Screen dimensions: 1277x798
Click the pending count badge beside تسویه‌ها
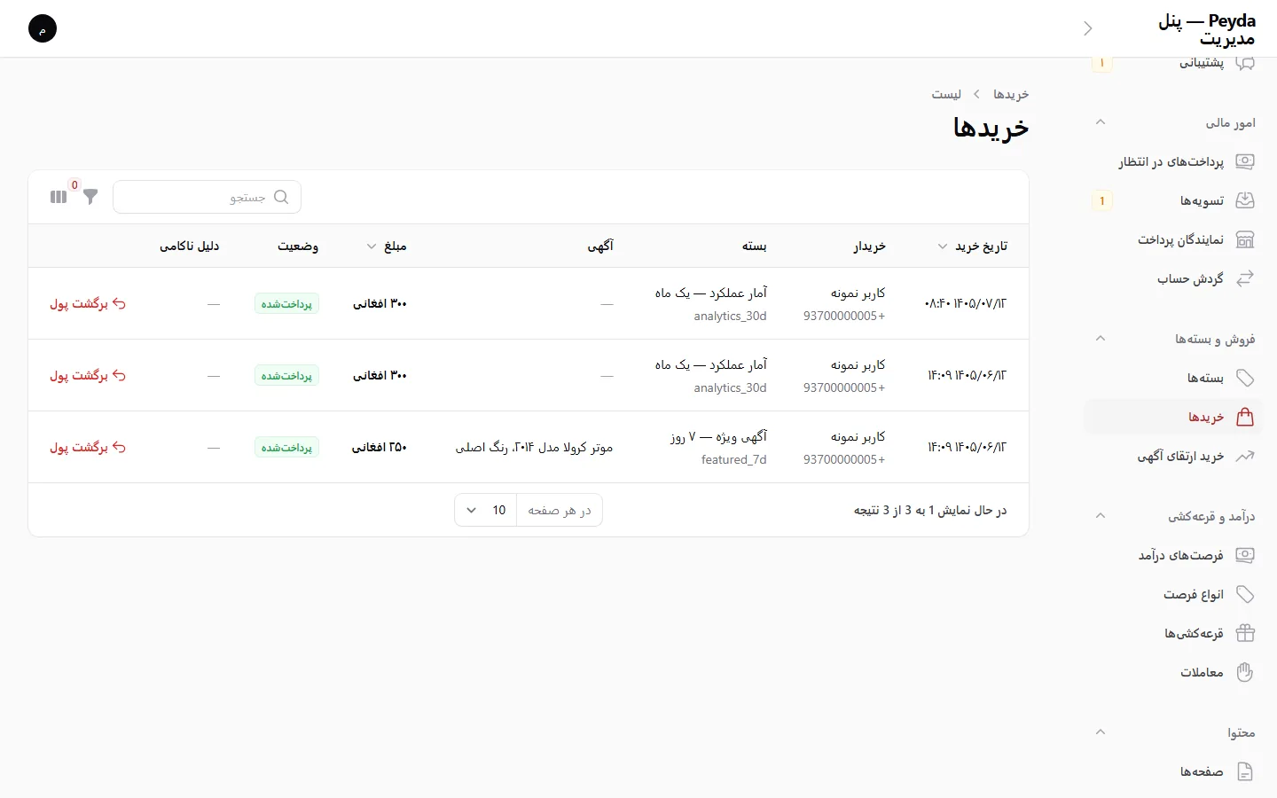tap(1102, 200)
